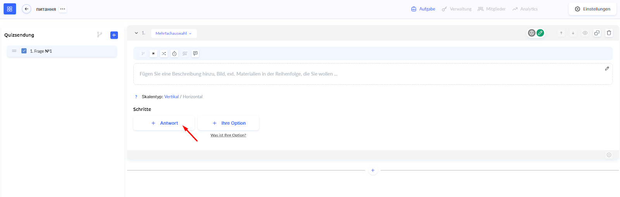Click the shuffle answers icon

pyautogui.click(x=164, y=54)
